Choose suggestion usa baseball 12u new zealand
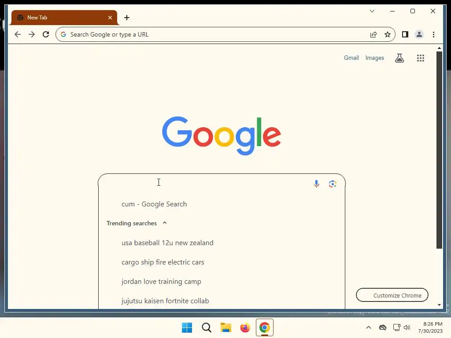 point(222,243)
